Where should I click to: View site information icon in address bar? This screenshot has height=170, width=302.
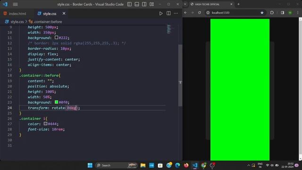[x=208, y=13]
